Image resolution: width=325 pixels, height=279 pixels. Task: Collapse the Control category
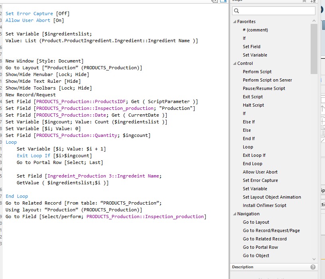pos(234,63)
